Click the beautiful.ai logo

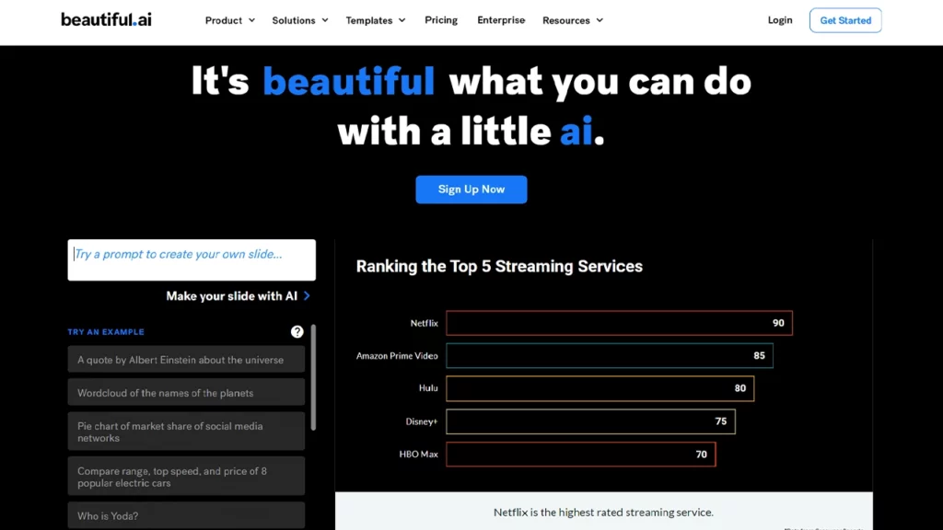106,19
